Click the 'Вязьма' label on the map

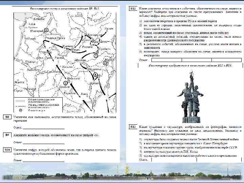tap(67, 67)
